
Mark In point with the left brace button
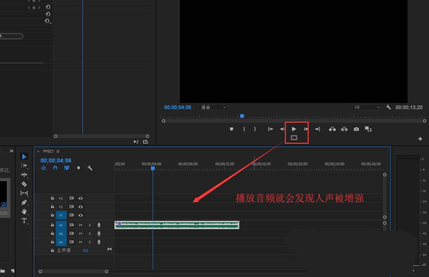[x=244, y=129]
